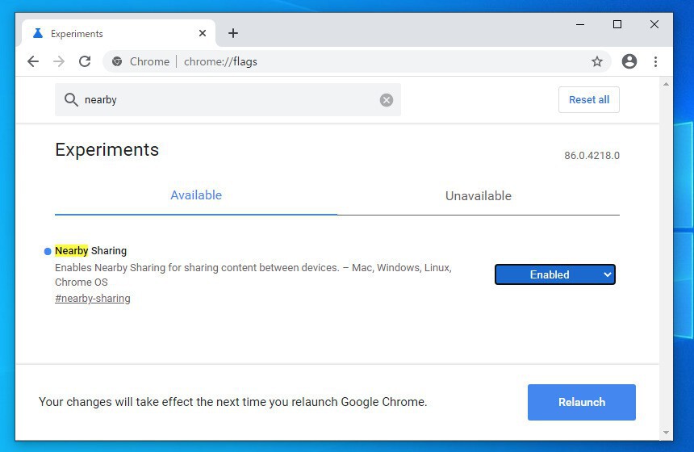The image size is (694, 452).
Task: Open the #nearby-sharing anchor link
Action: point(93,299)
